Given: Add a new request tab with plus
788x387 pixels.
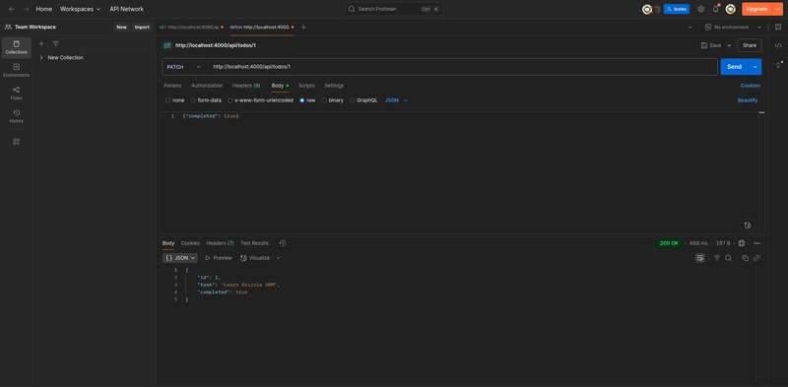Looking at the screenshot, I should [x=303, y=28].
